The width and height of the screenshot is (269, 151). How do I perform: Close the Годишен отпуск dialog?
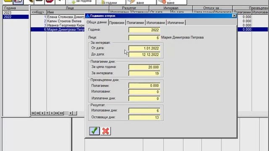234,16
